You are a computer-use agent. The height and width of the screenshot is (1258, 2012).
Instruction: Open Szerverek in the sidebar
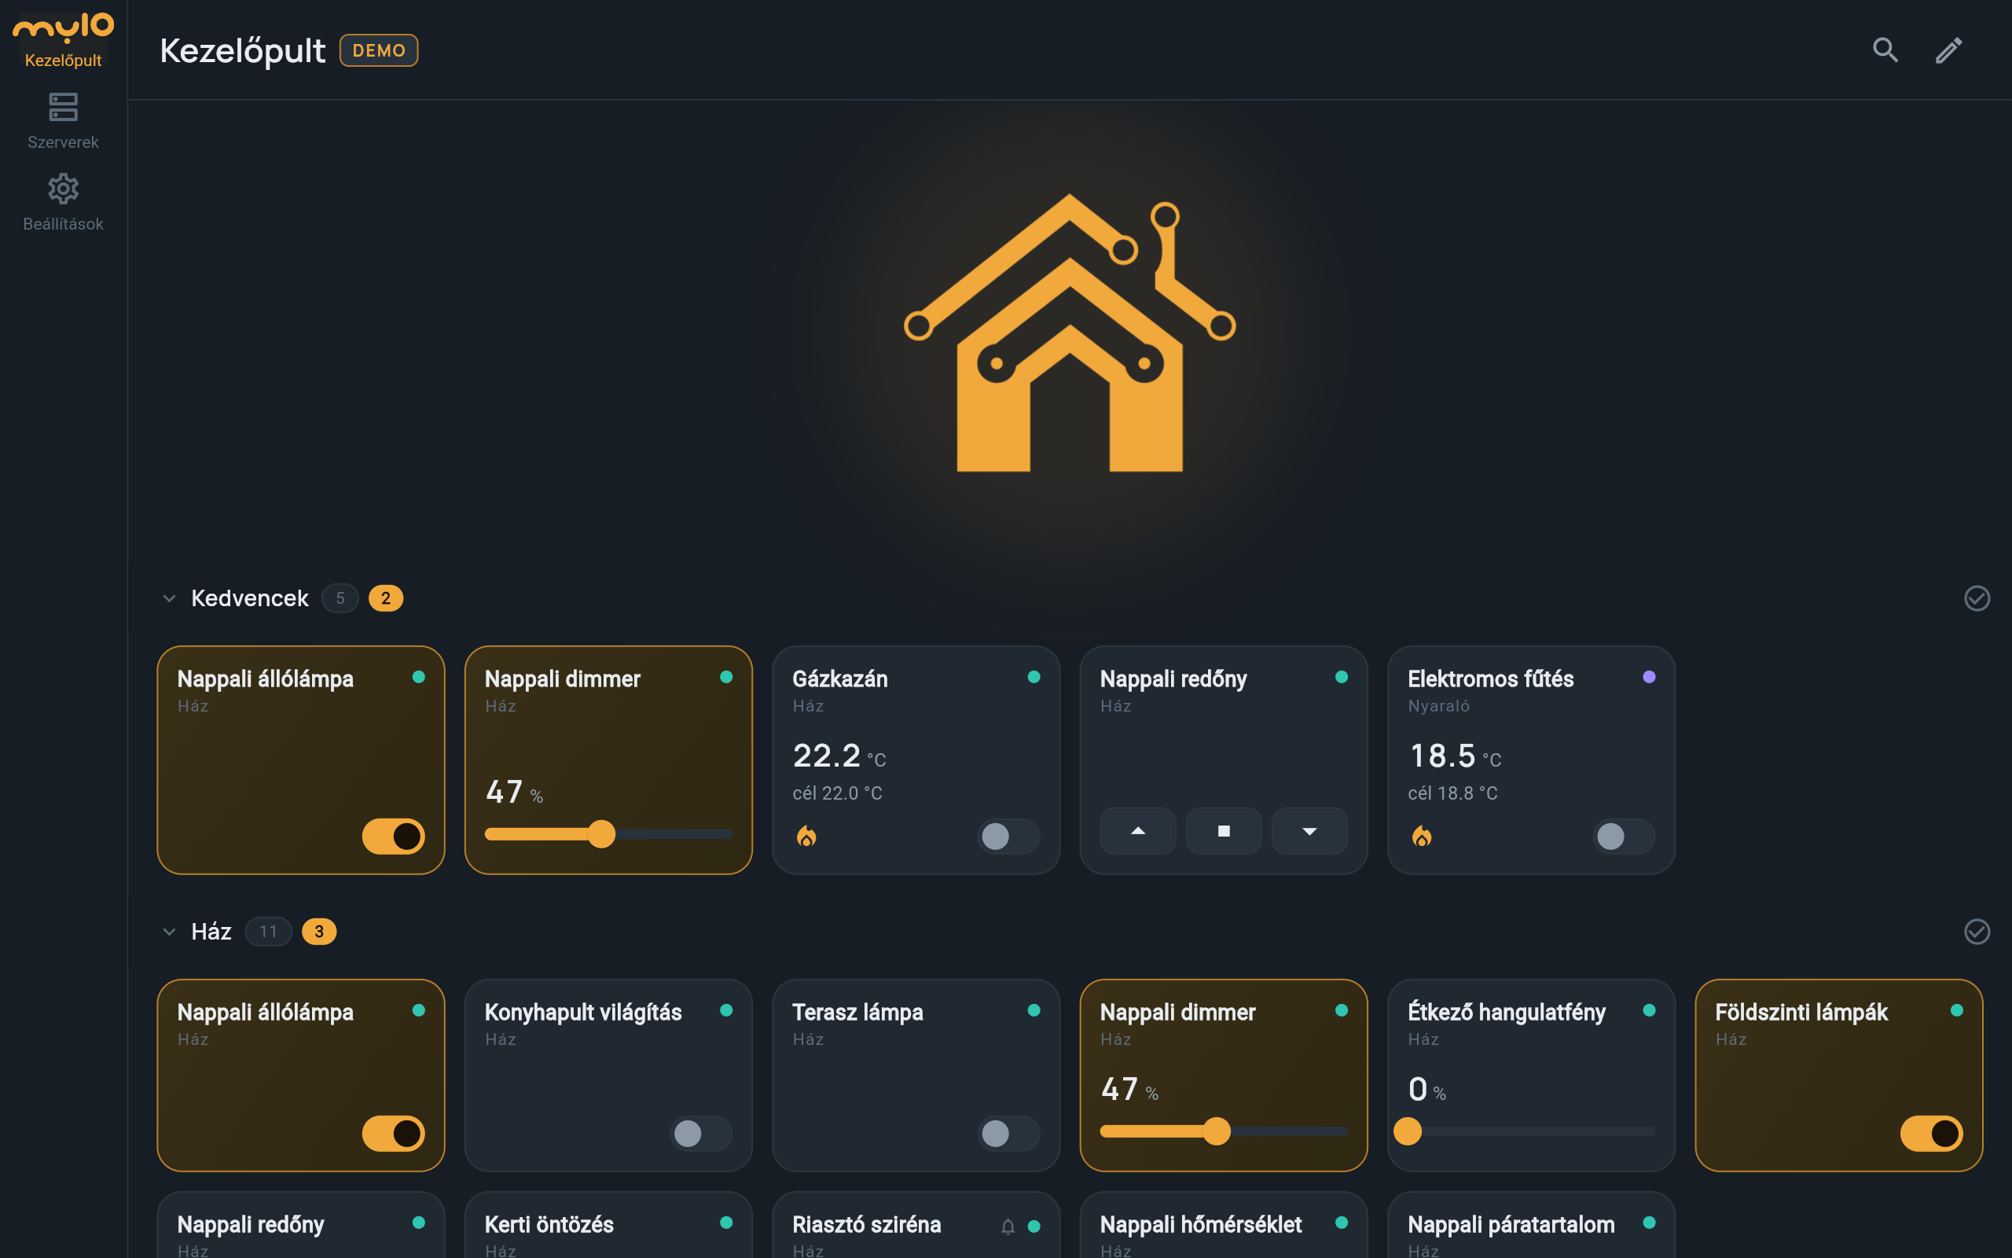(63, 120)
